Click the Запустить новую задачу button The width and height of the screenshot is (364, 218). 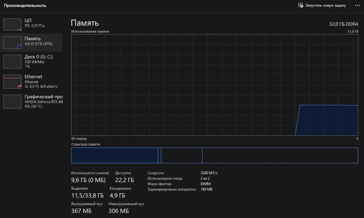point(322,5)
